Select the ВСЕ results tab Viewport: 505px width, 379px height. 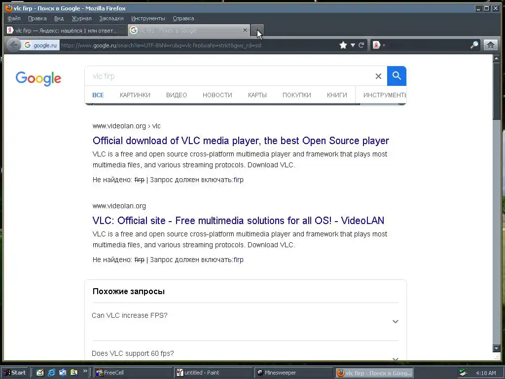point(98,95)
